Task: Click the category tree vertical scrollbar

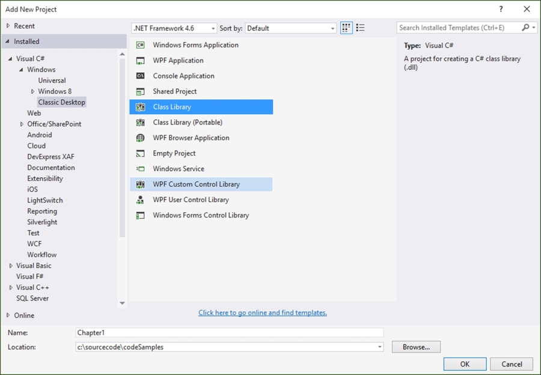Action: (123, 150)
